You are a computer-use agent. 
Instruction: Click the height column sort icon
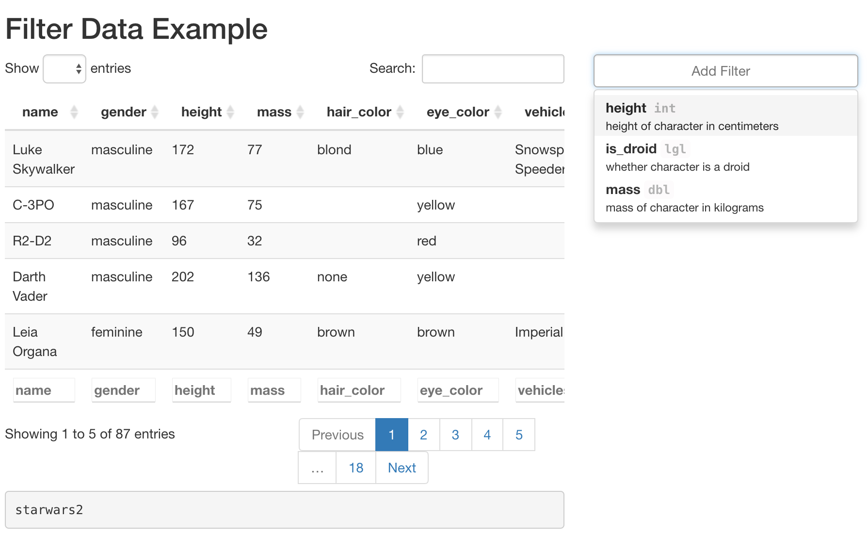230,112
